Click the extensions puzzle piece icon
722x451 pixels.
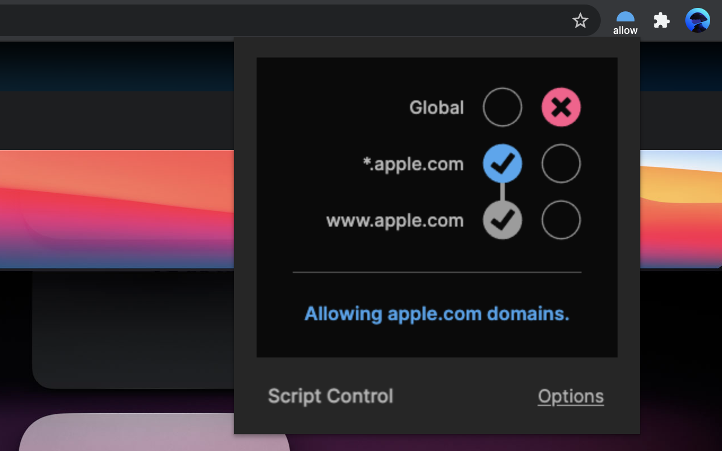(661, 20)
